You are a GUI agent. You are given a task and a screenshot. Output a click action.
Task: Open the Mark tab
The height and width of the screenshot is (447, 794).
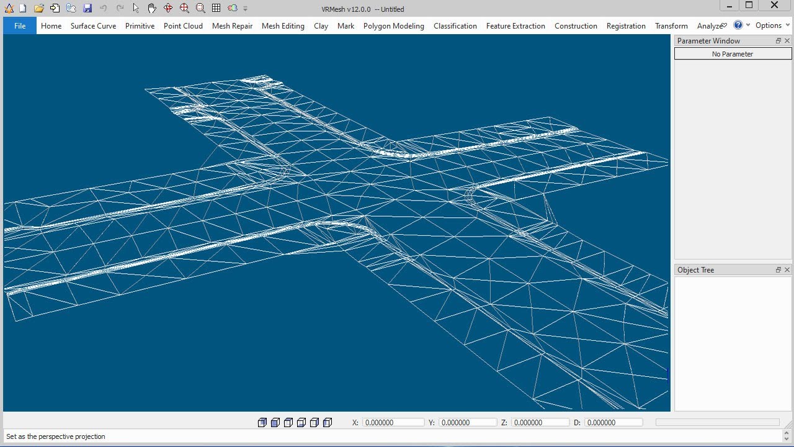coord(346,26)
